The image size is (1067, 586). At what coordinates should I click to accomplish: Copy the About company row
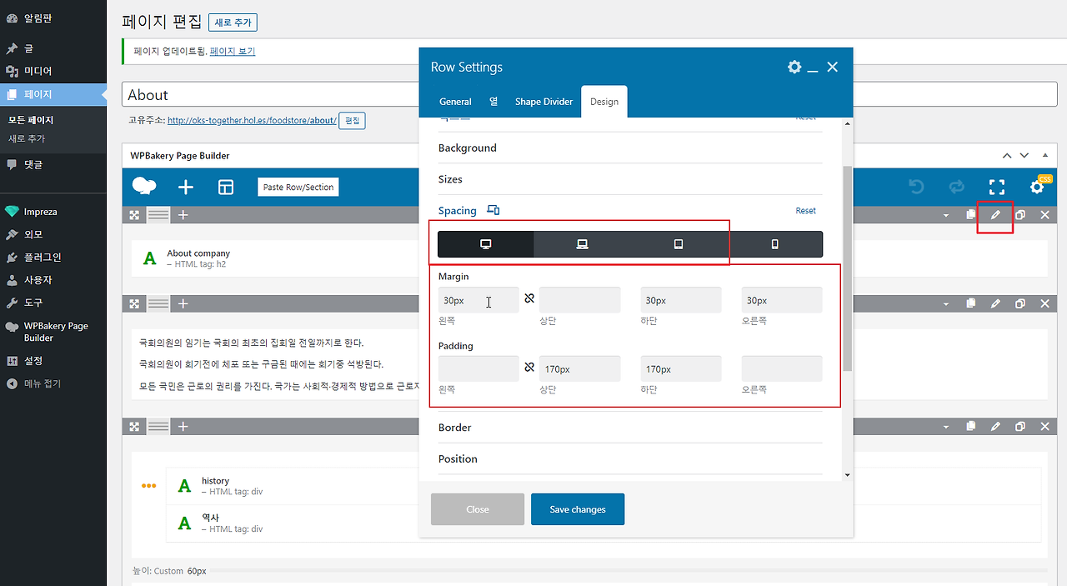pyautogui.click(x=971, y=215)
